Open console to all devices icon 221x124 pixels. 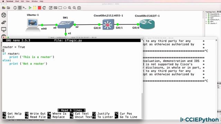coord(25,8)
